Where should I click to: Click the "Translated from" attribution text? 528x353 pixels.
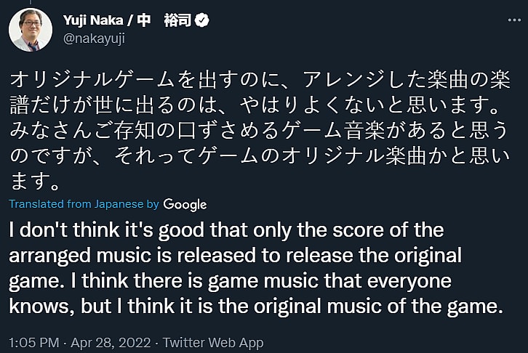[x=47, y=204]
